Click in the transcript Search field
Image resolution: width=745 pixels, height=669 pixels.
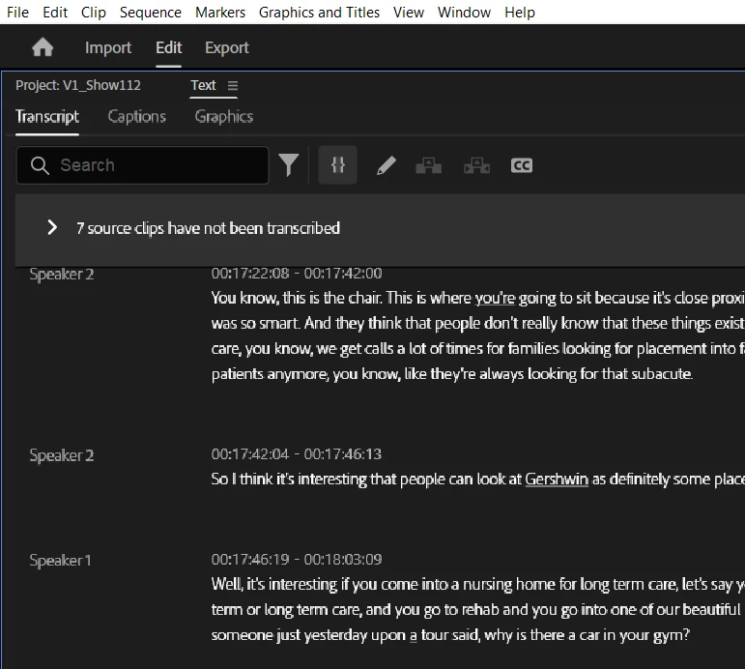click(143, 165)
